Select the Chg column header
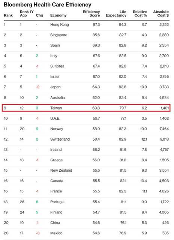 pos(39,15)
